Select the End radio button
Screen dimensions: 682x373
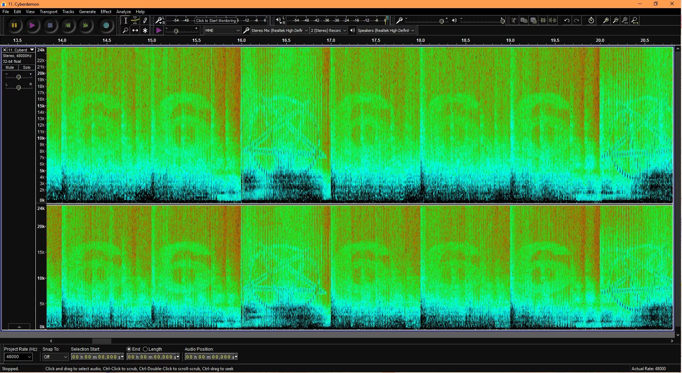[x=129, y=349]
